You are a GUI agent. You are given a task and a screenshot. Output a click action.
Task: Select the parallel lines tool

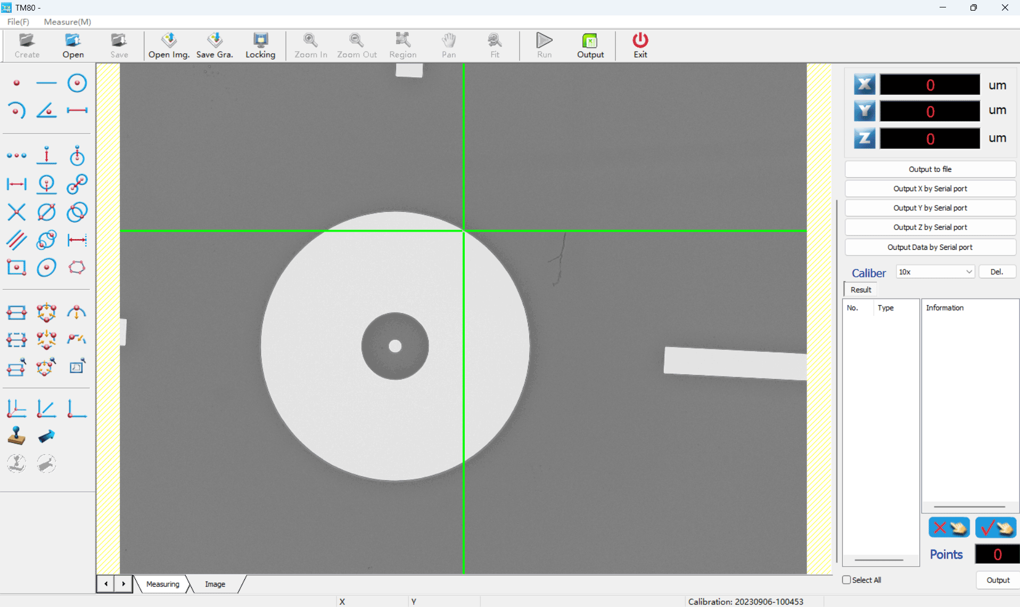tap(17, 240)
